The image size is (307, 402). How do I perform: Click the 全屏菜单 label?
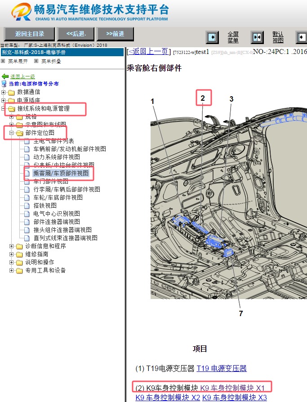[x=233, y=37]
